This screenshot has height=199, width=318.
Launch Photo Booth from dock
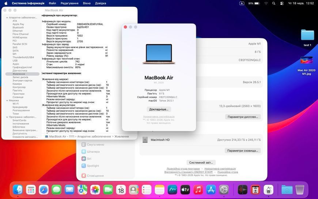tap(255, 190)
